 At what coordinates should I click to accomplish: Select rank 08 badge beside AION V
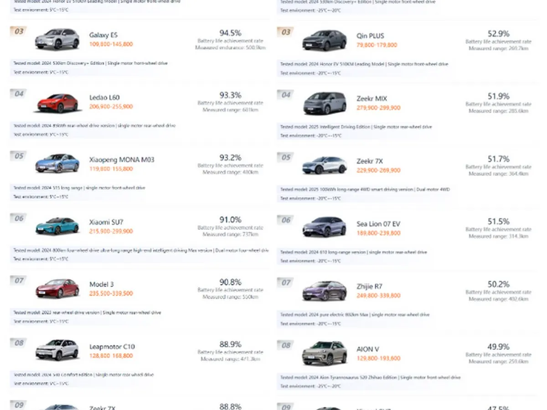(285, 345)
